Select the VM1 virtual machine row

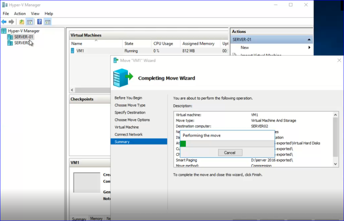point(149,51)
